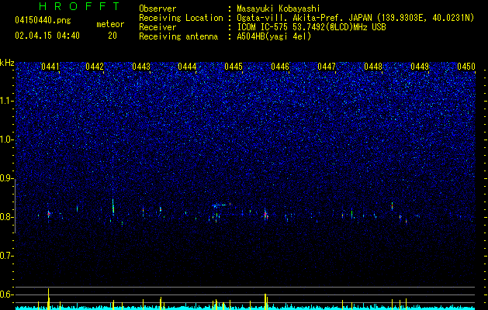Click the 0446 time marker
The height and width of the screenshot is (310, 488).
pyautogui.click(x=280, y=67)
